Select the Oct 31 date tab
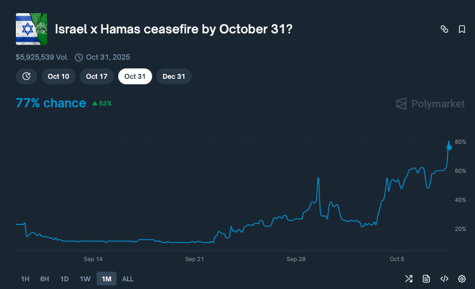 point(135,76)
